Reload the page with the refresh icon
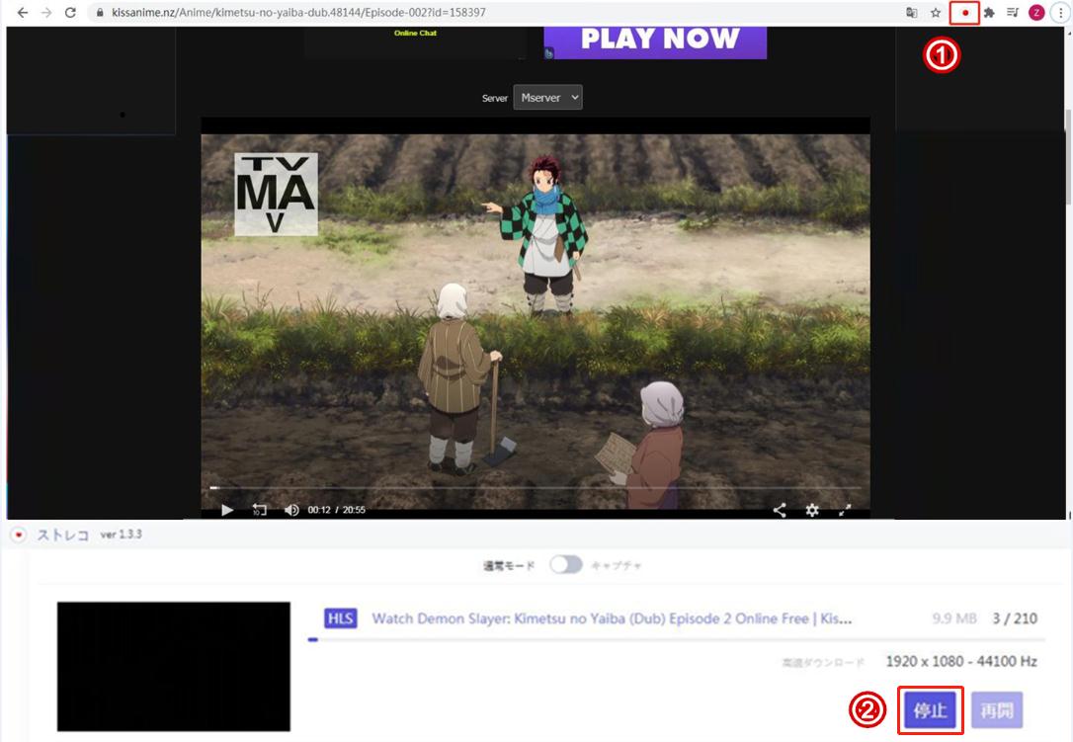Image resolution: width=1073 pixels, height=742 pixels. [x=70, y=12]
